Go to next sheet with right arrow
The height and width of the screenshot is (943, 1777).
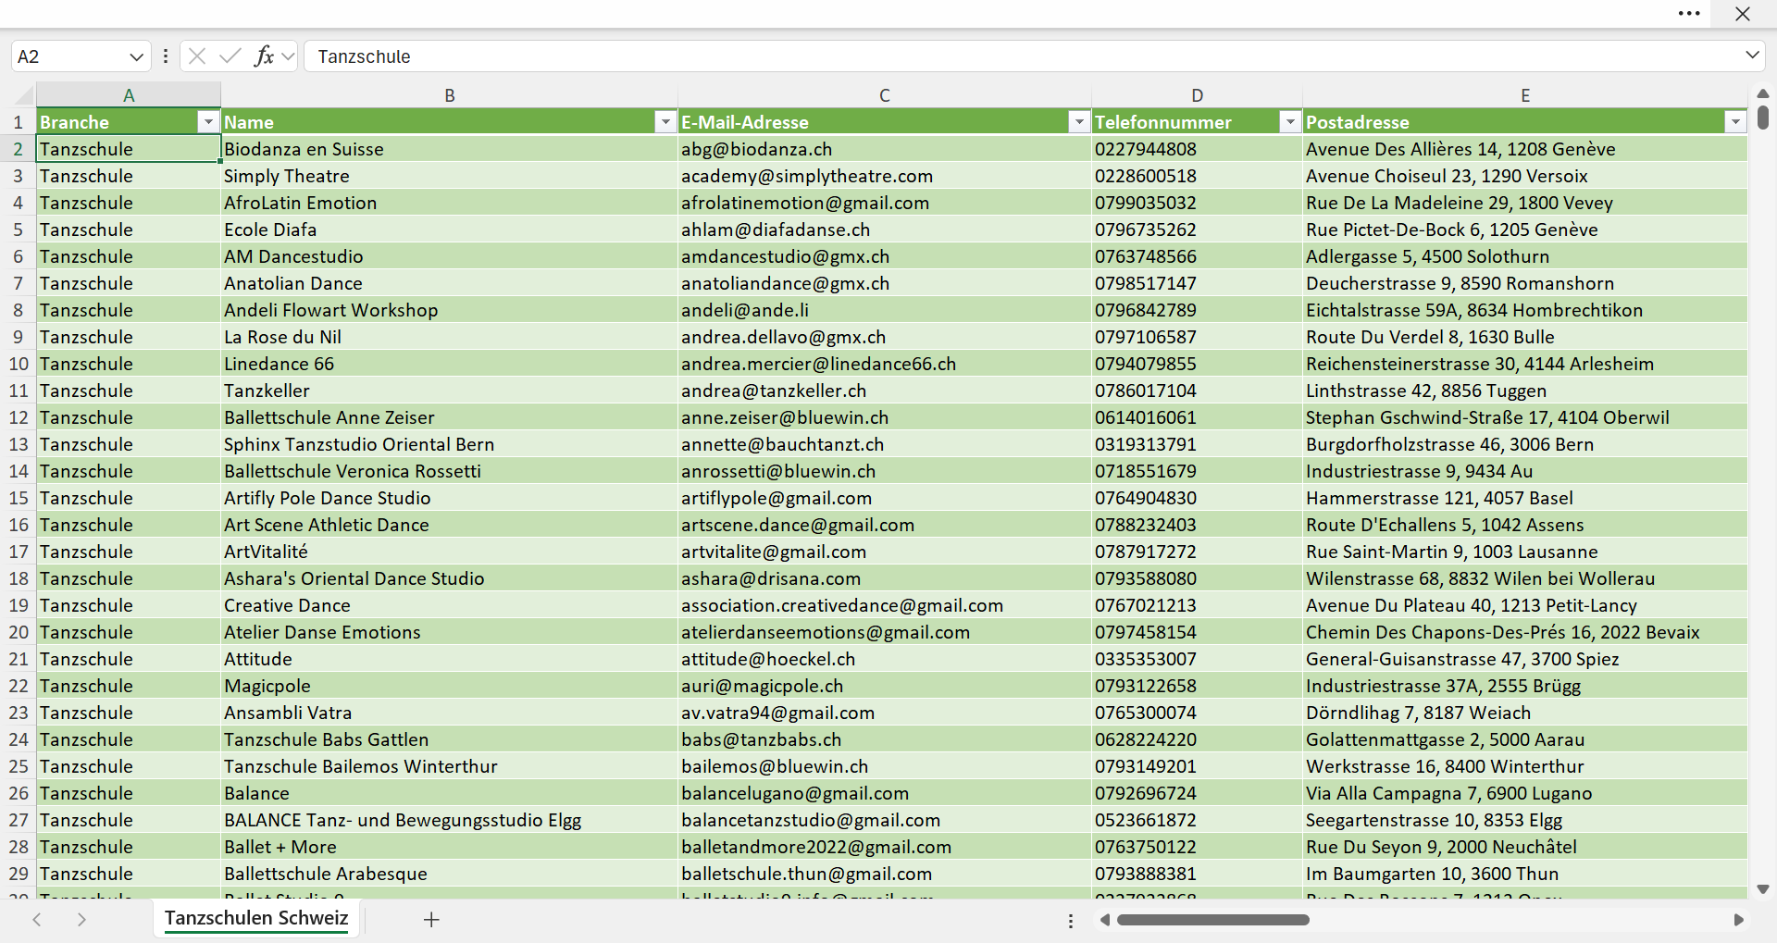point(81,919)
